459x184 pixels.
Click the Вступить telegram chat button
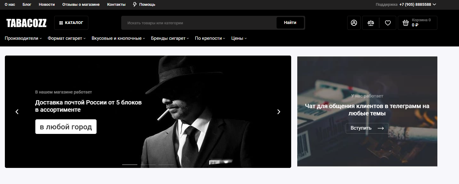pos(367,128)
